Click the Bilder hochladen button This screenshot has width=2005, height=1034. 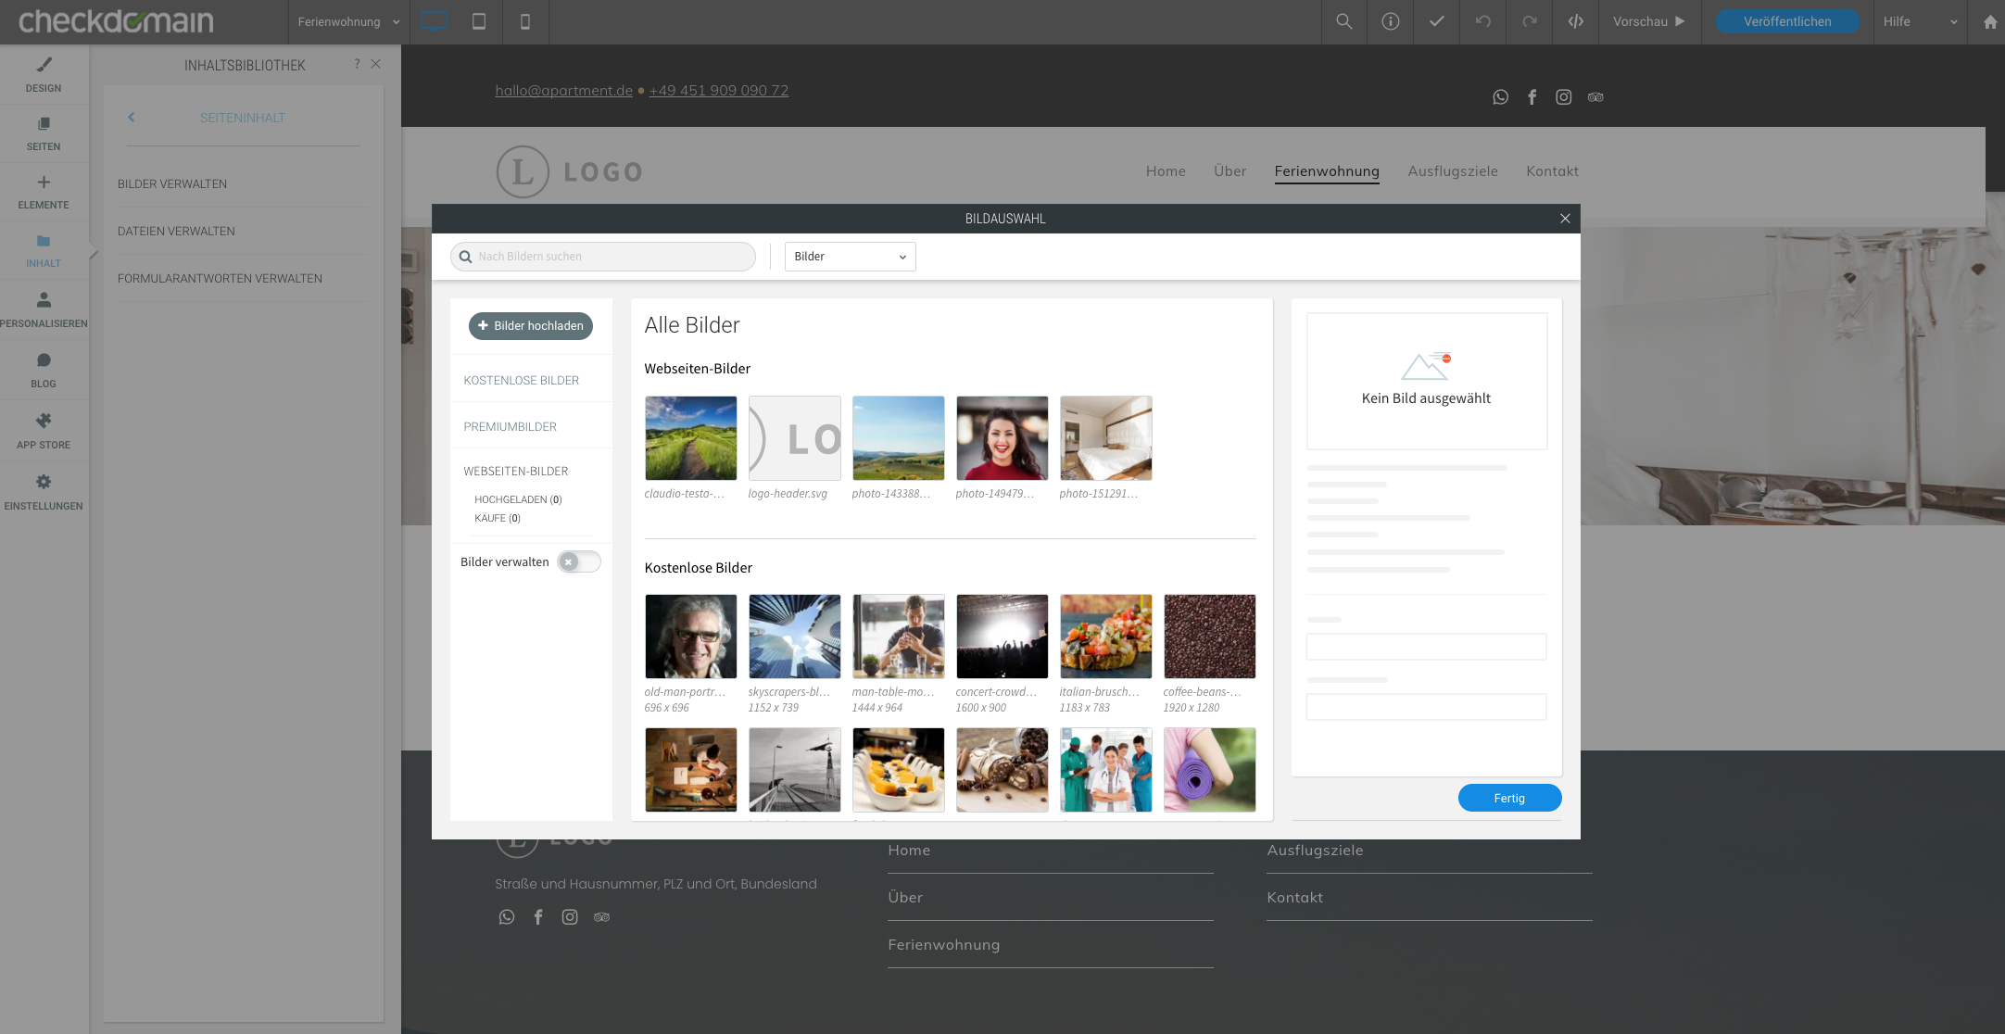click(530, 325)
